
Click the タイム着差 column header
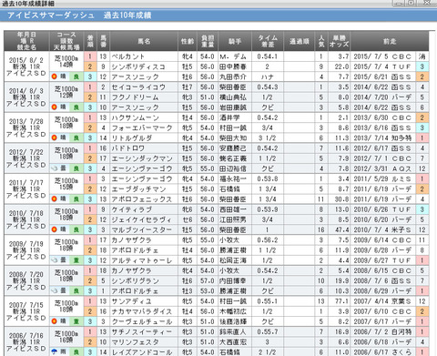268,41
